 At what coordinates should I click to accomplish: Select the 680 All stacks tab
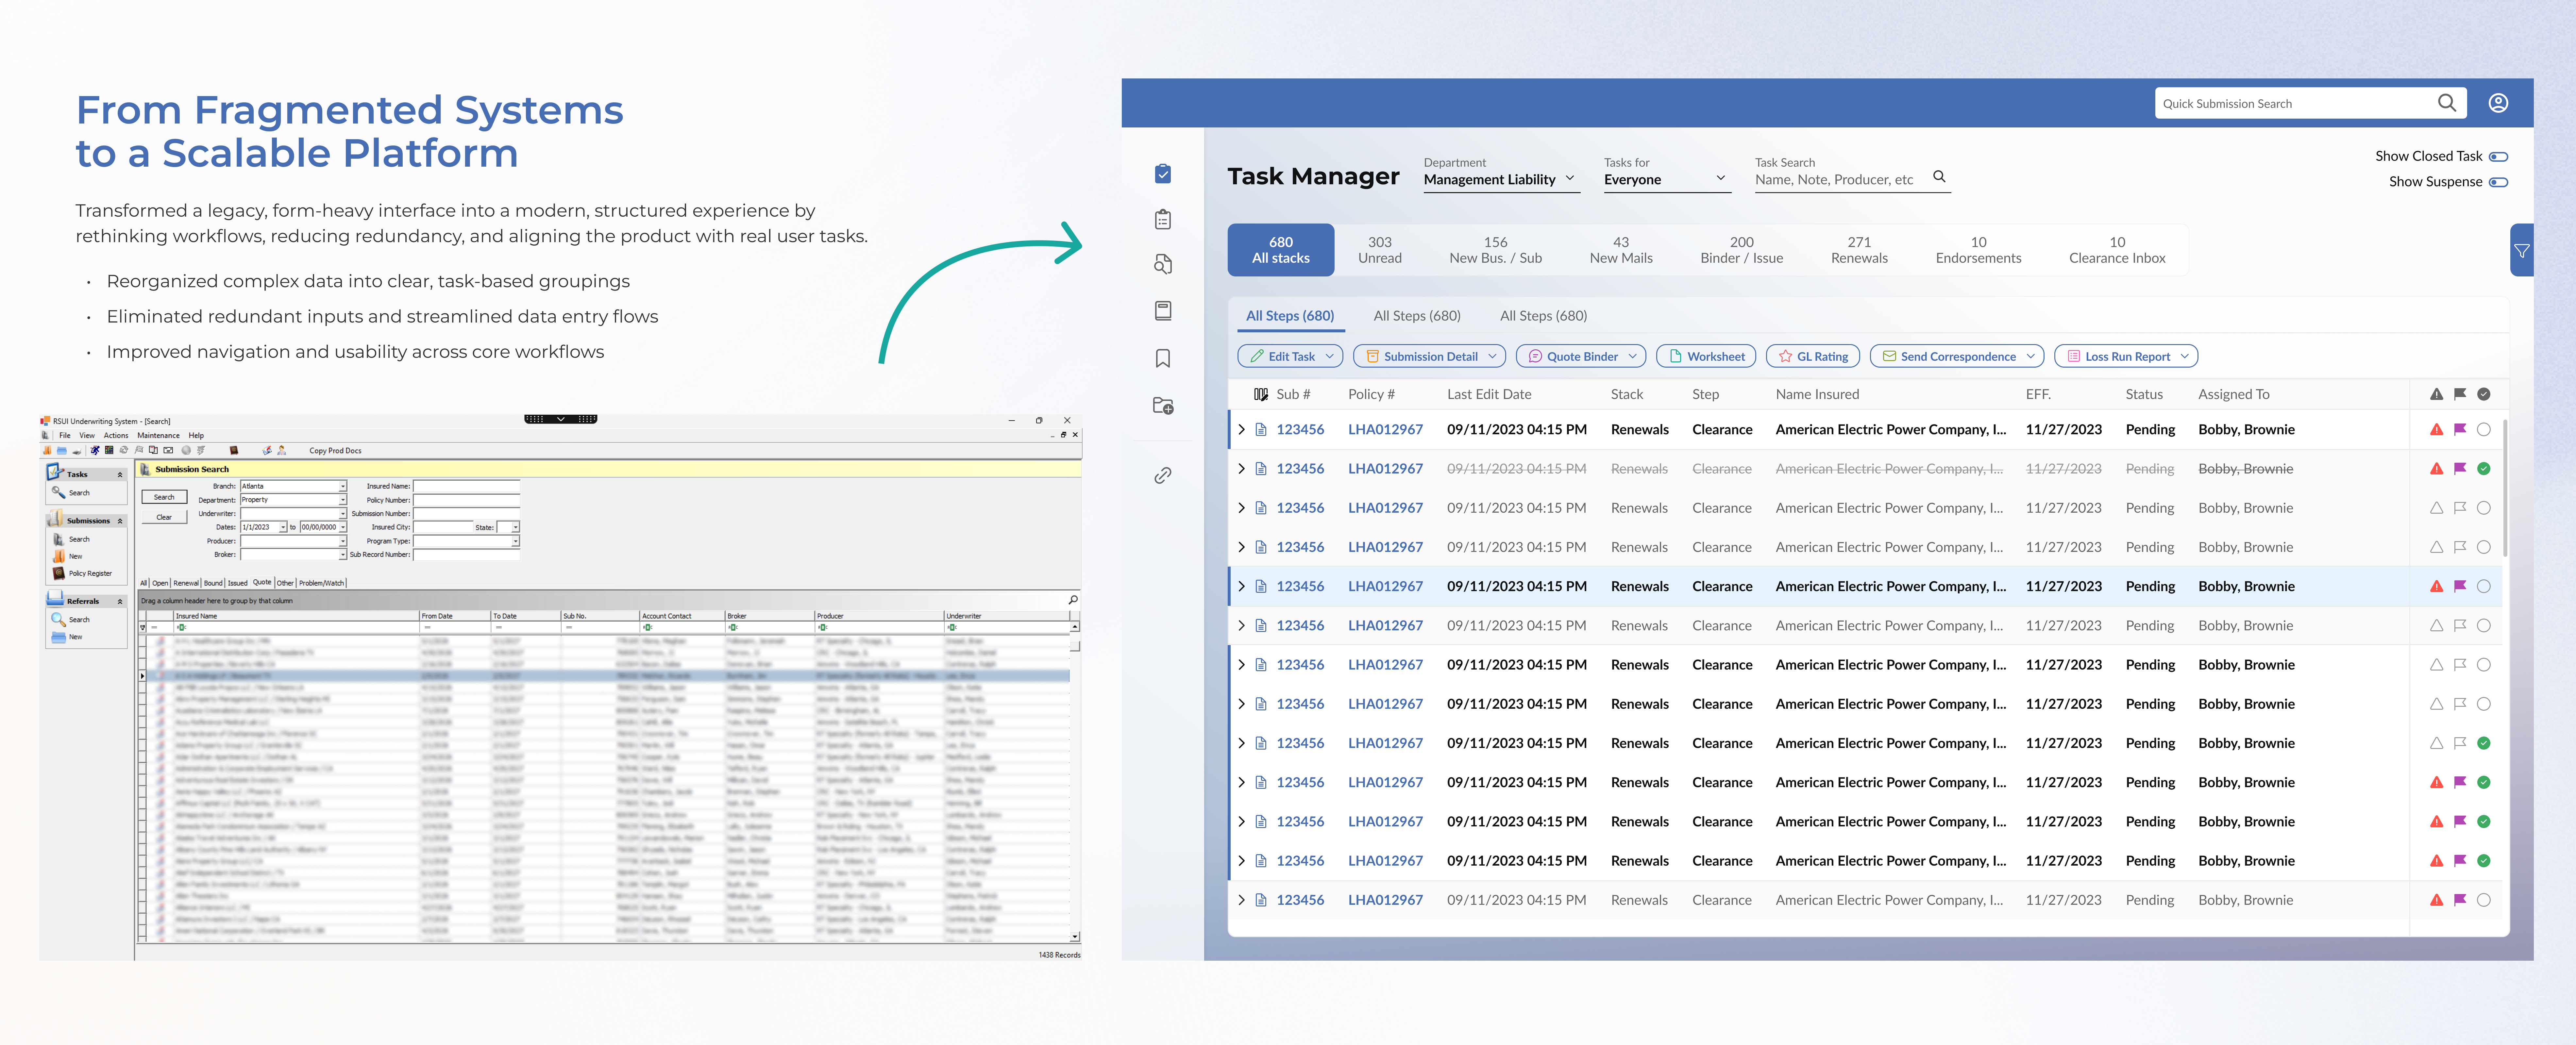pyautogui.click(x=1281, y=250)
